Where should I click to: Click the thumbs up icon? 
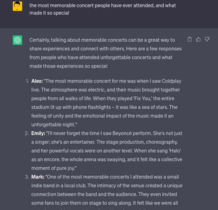pos(198,39)
